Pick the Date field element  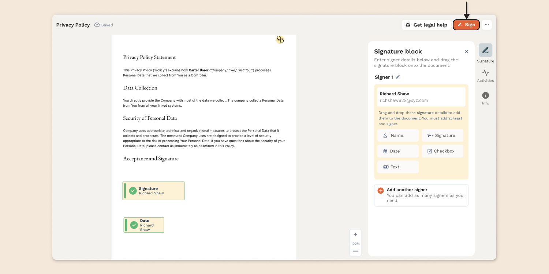click(x=398, y=151)
